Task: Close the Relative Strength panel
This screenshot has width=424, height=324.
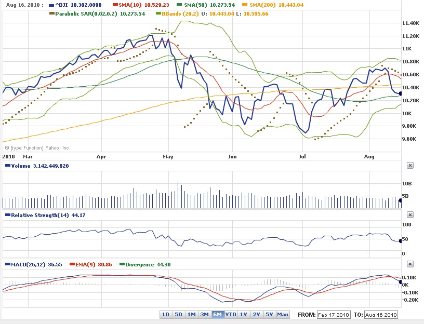Action: pyautogui.click(x=410, y=214)
